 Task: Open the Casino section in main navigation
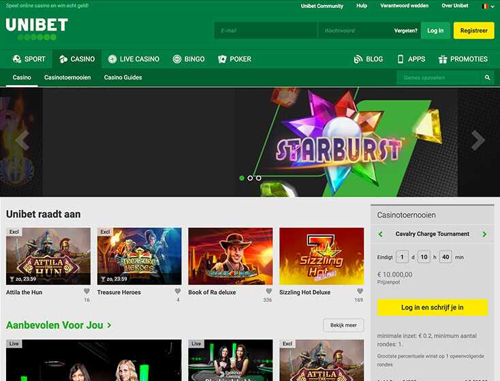tap(77, 59)
